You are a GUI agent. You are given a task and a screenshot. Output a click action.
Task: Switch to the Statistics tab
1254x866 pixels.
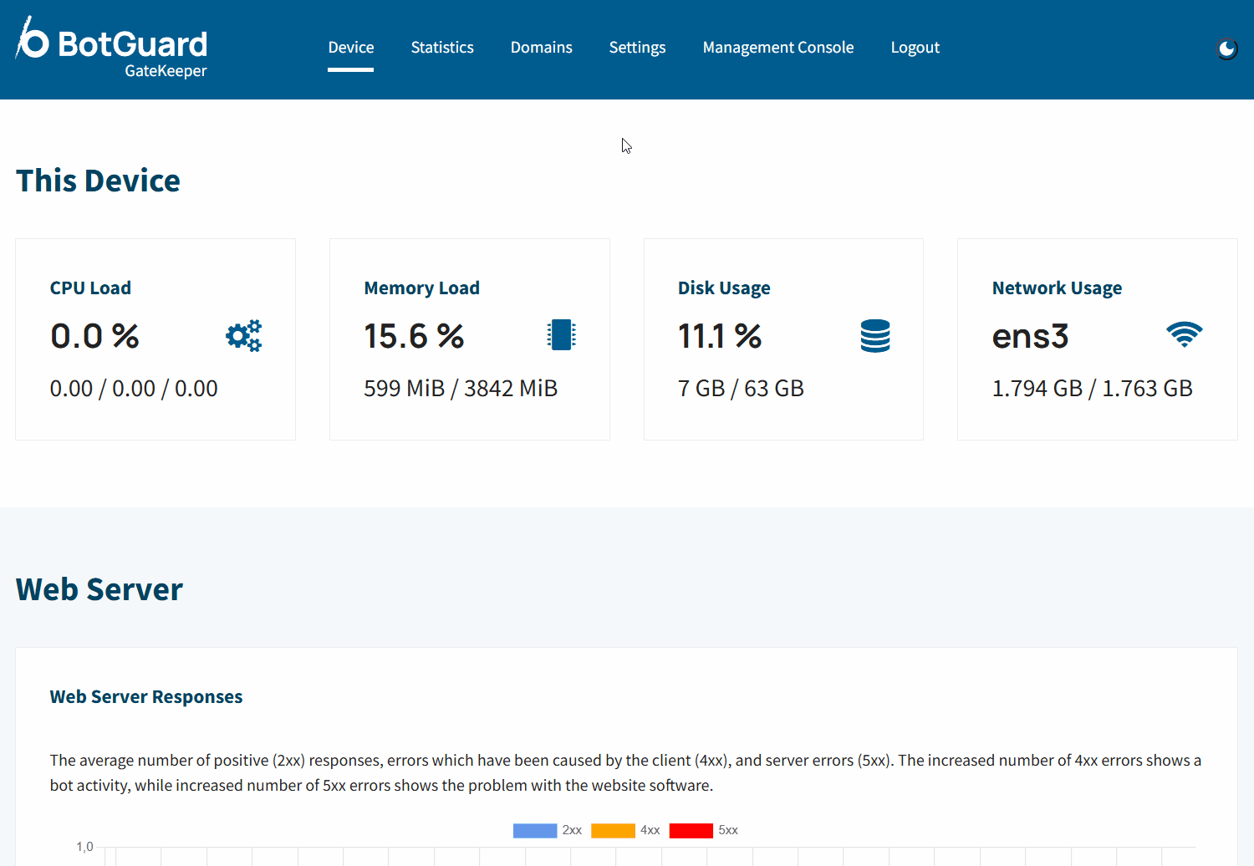click(x=442, y=48)
